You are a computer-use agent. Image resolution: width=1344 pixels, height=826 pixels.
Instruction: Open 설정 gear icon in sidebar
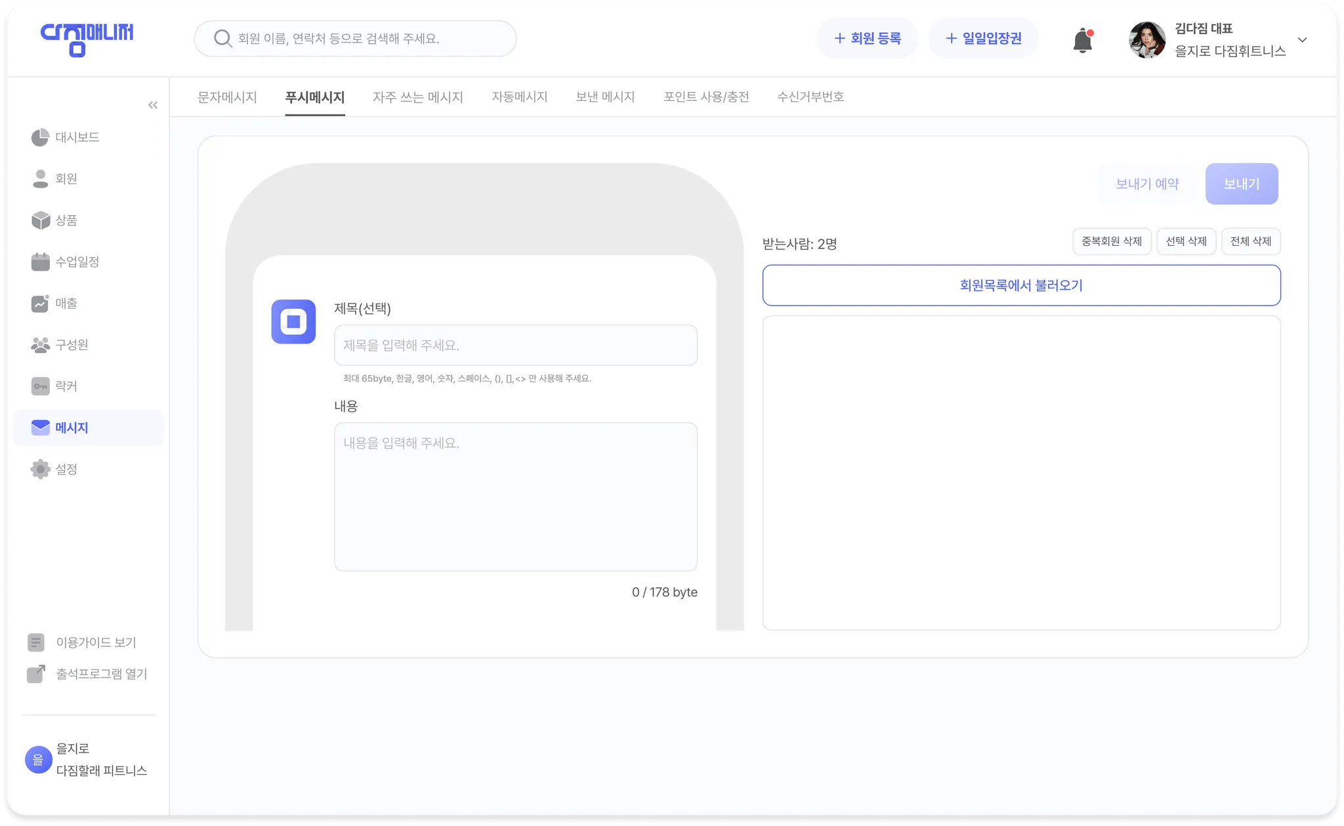40,469
